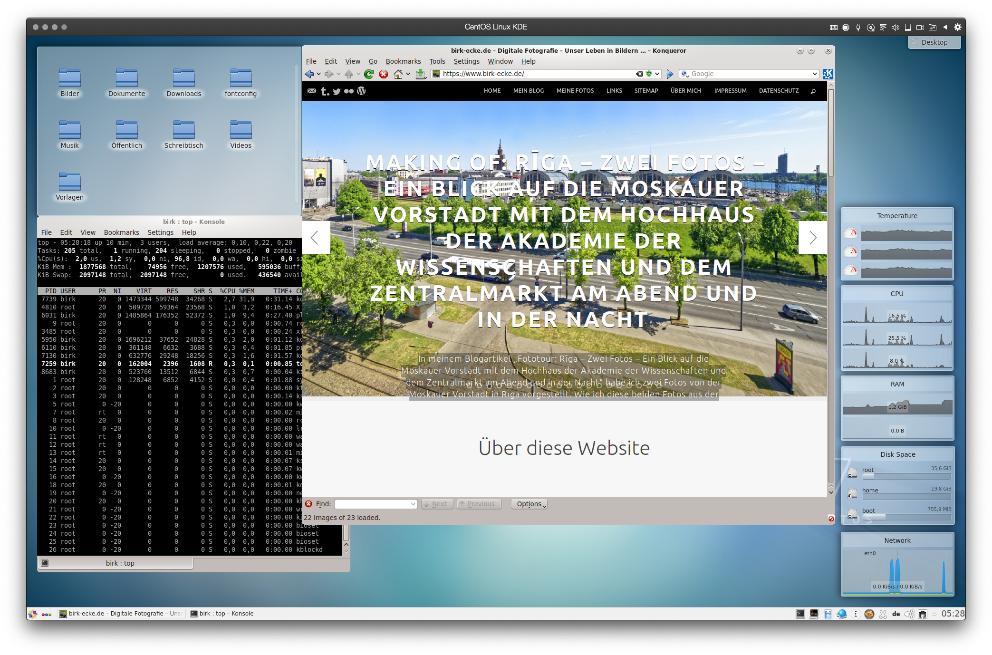Go to home page via house icon
The width and height of the screenshot is (992, 655).
point(398,74)
